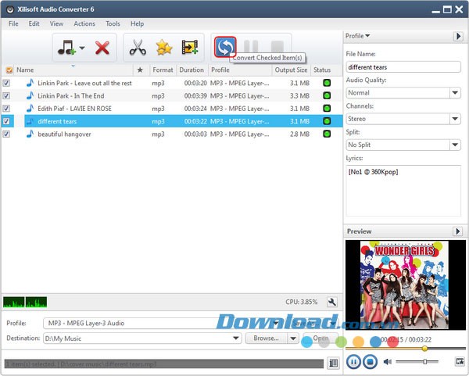Sort list by Name column header
Screen dimensions: 469x376
tap(73, 70)
